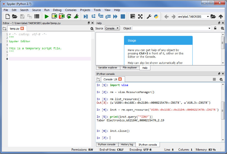Open the PYTHONPATH manager
227x154 pixels.
coord(156,16)
